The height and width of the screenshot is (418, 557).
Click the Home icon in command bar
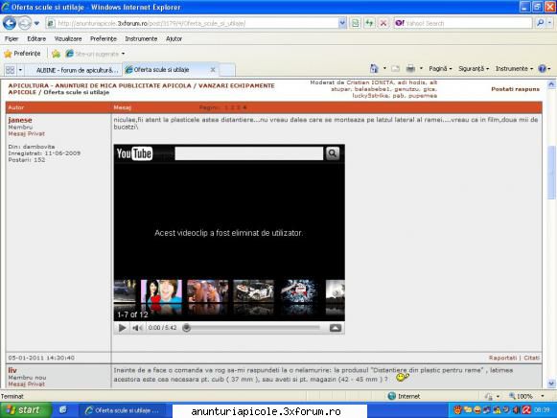coord(374,68)
